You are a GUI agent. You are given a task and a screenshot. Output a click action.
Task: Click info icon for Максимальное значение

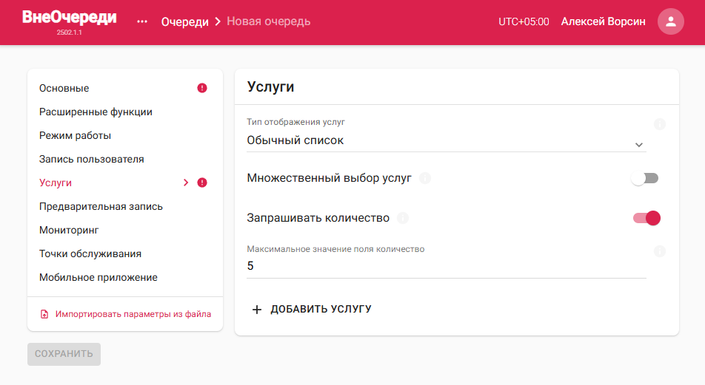click(x=660, y=251)
